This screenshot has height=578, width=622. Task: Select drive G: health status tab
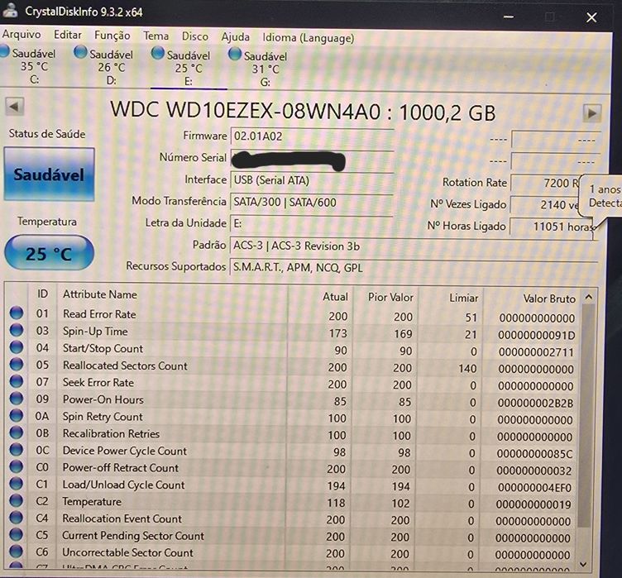pyautogui.click(x=260, y=69)
